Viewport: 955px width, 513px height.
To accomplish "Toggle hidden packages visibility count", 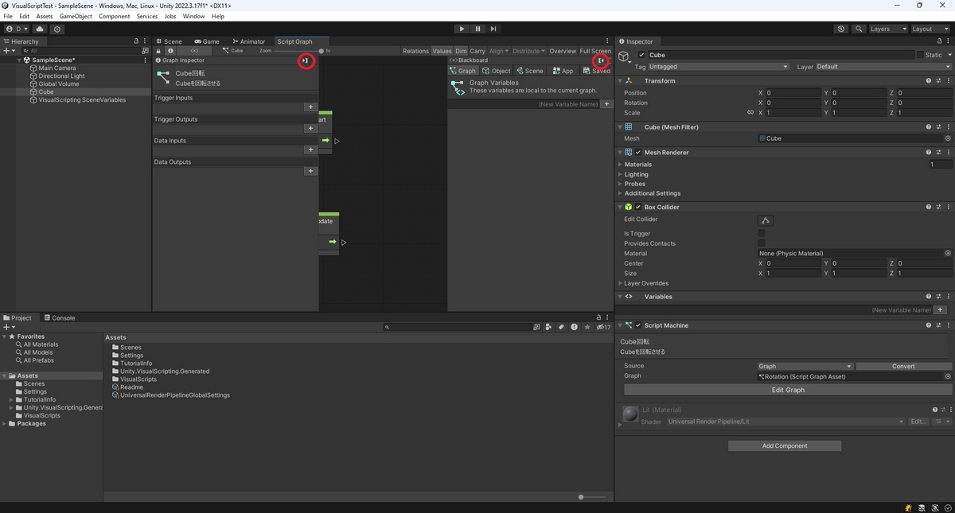I will point(603,327).
